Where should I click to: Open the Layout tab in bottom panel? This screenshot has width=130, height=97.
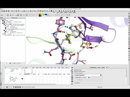click(x=103, y=68)
